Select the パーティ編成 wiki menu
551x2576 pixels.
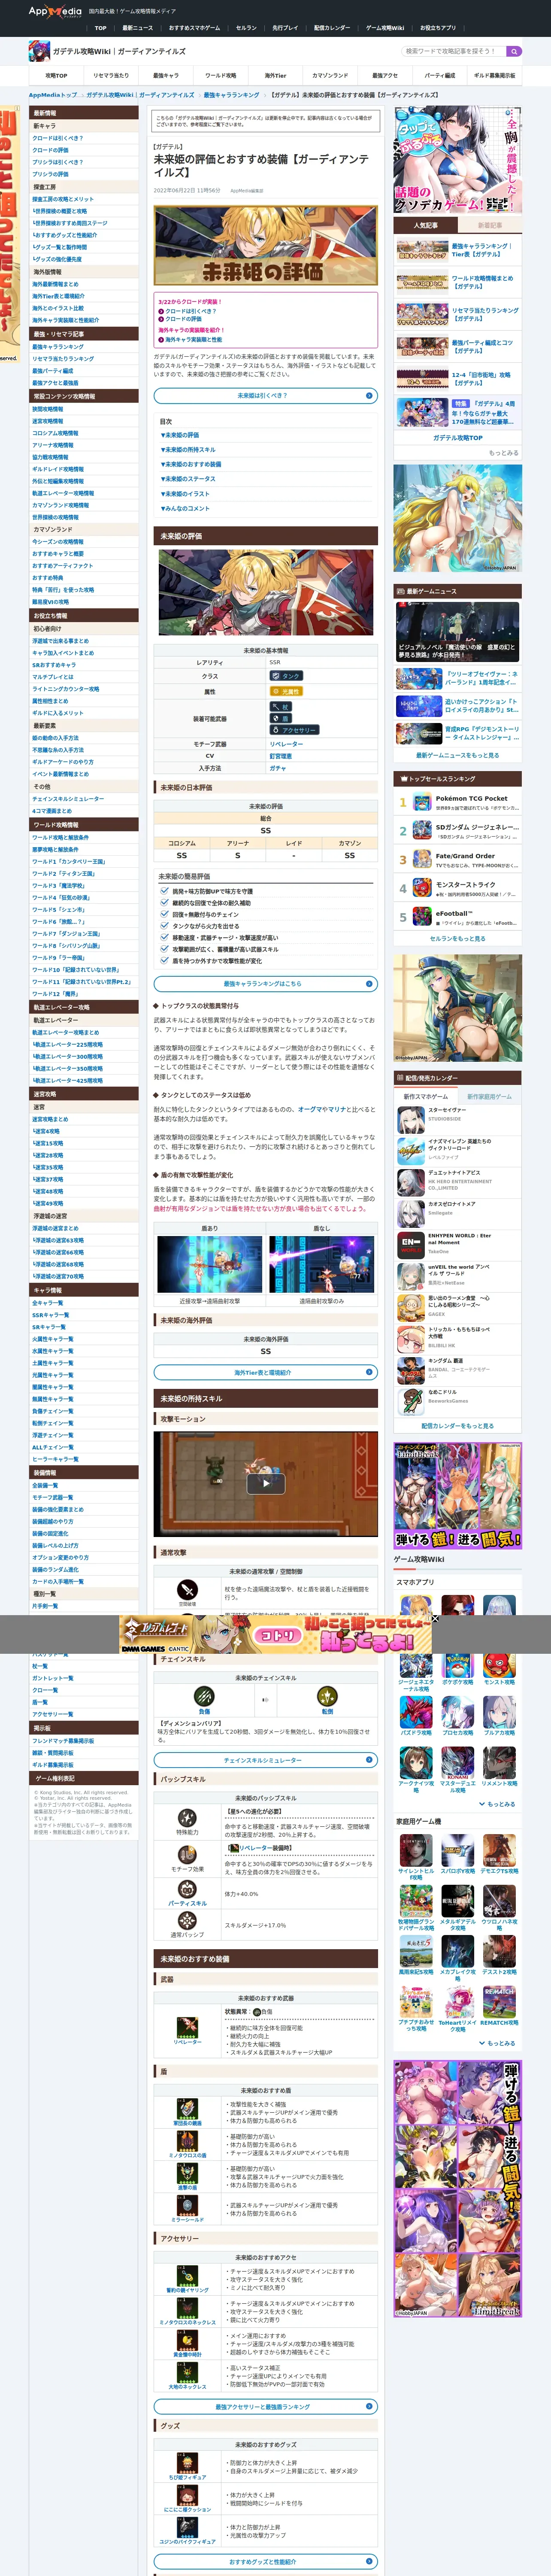439,75
